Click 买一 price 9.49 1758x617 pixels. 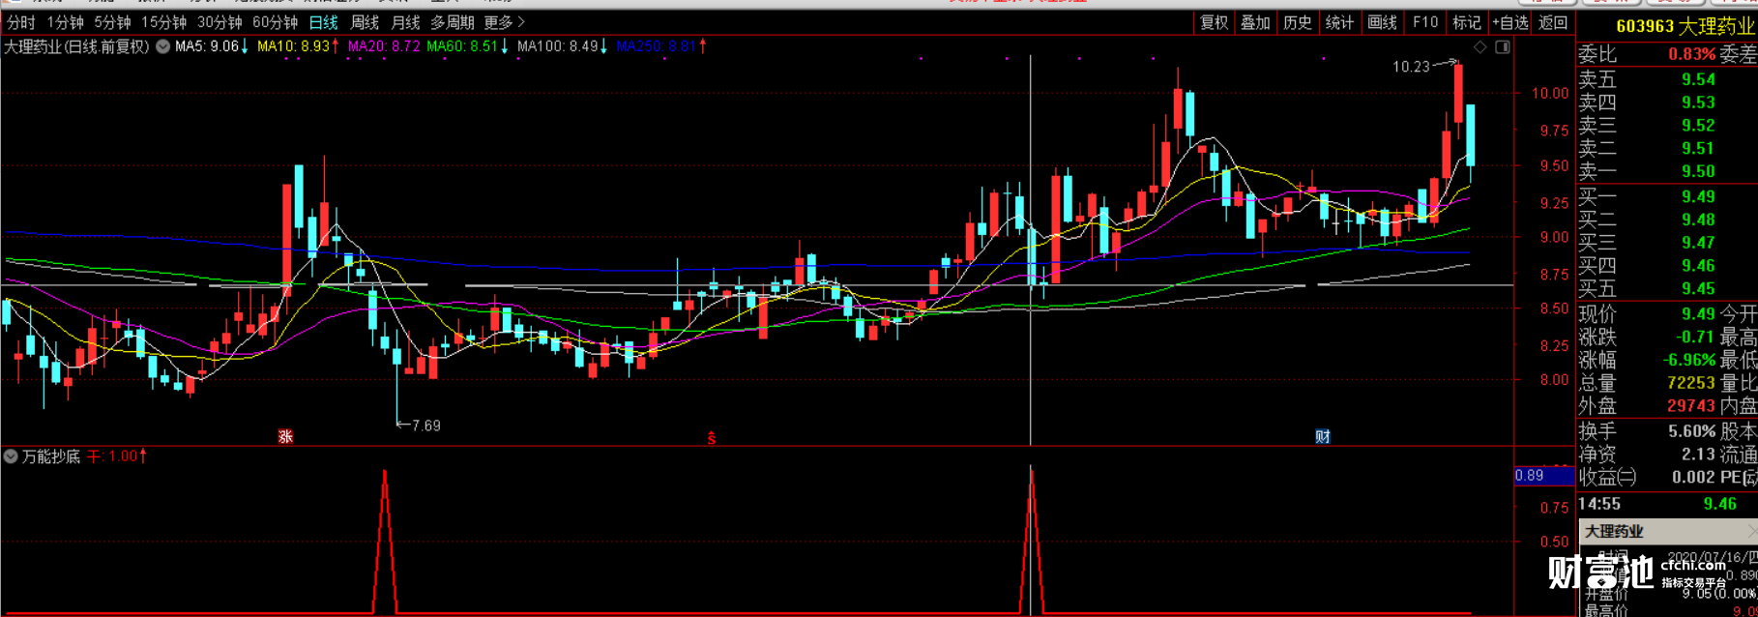[x=1699, y=197]
